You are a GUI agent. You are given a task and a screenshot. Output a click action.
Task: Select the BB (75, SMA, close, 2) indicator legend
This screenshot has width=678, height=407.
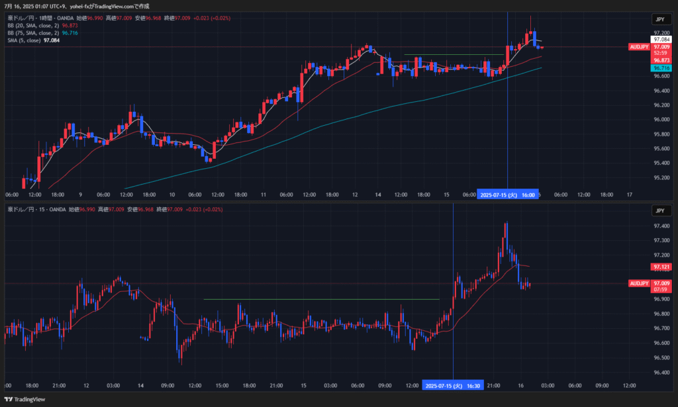click(x=33, y=32)
